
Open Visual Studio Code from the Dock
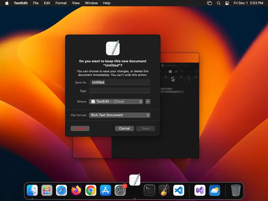point(179,190)
